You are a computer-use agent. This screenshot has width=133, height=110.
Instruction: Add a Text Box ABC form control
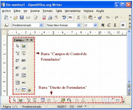(x=24, y=61)
